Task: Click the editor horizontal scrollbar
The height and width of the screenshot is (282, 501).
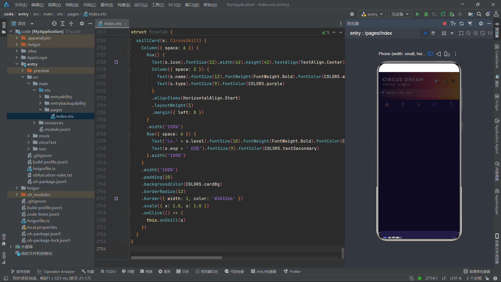Action: pyautogui.click(x=176, y=258)
